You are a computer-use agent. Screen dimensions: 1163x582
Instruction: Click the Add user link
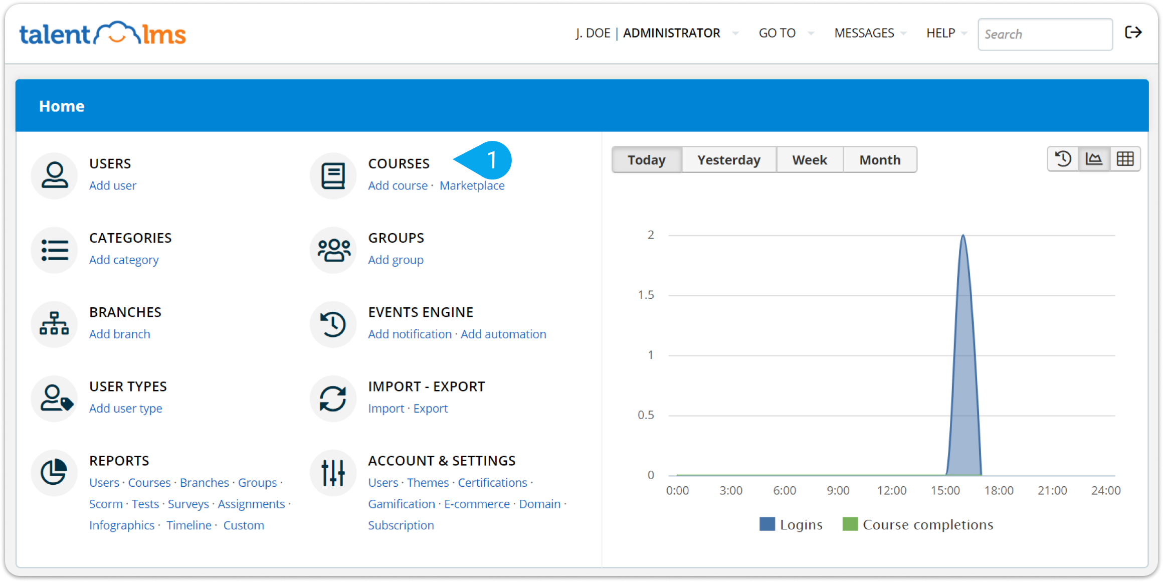click(113, 185)
